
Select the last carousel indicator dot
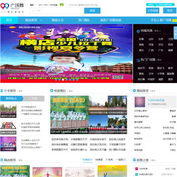pyautogui.click(x=77, y=80)
